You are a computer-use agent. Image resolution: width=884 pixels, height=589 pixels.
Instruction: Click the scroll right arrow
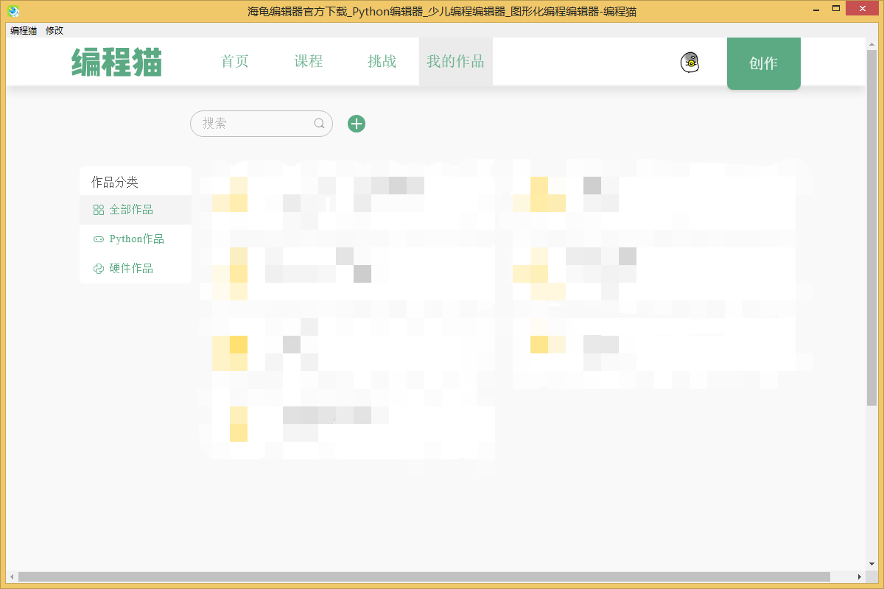tap(860, 576)
